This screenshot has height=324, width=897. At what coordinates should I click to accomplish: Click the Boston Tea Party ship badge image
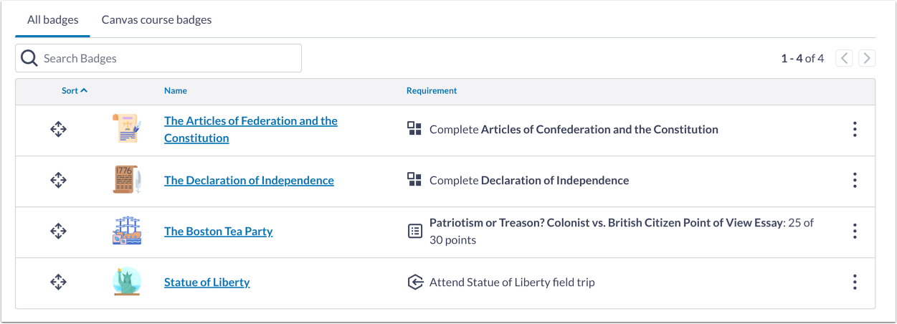pos(127,231)
